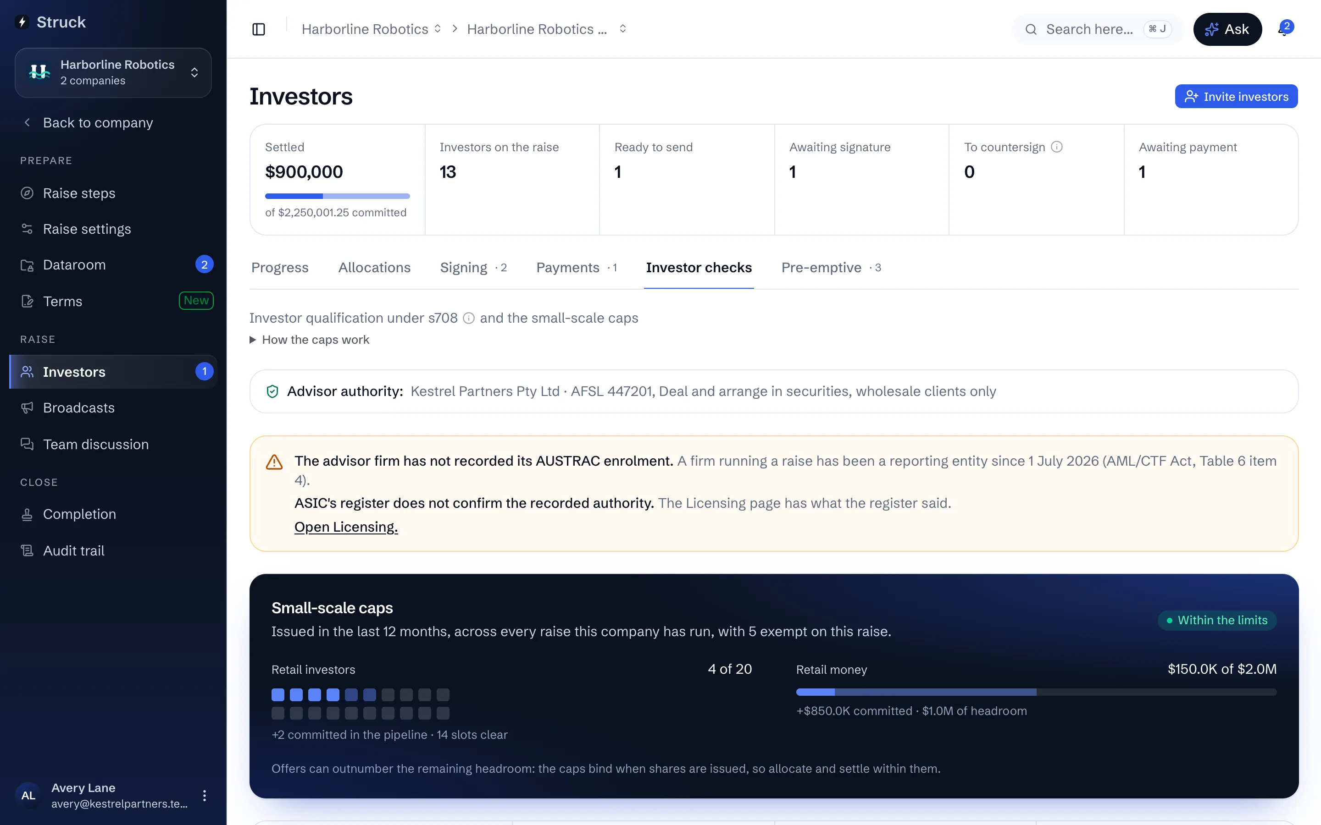This screenshot has height=825, width=1321.
Task: Click the Terms document icon
Action: click(x=27, y=301)
